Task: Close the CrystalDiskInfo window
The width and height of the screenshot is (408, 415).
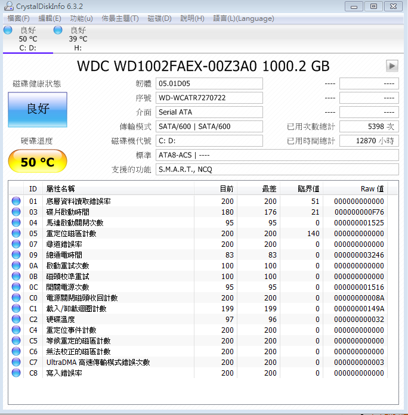Action: [393, 7]
